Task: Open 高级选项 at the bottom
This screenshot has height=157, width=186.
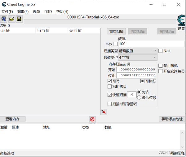Action: click(x=7, y=153)
